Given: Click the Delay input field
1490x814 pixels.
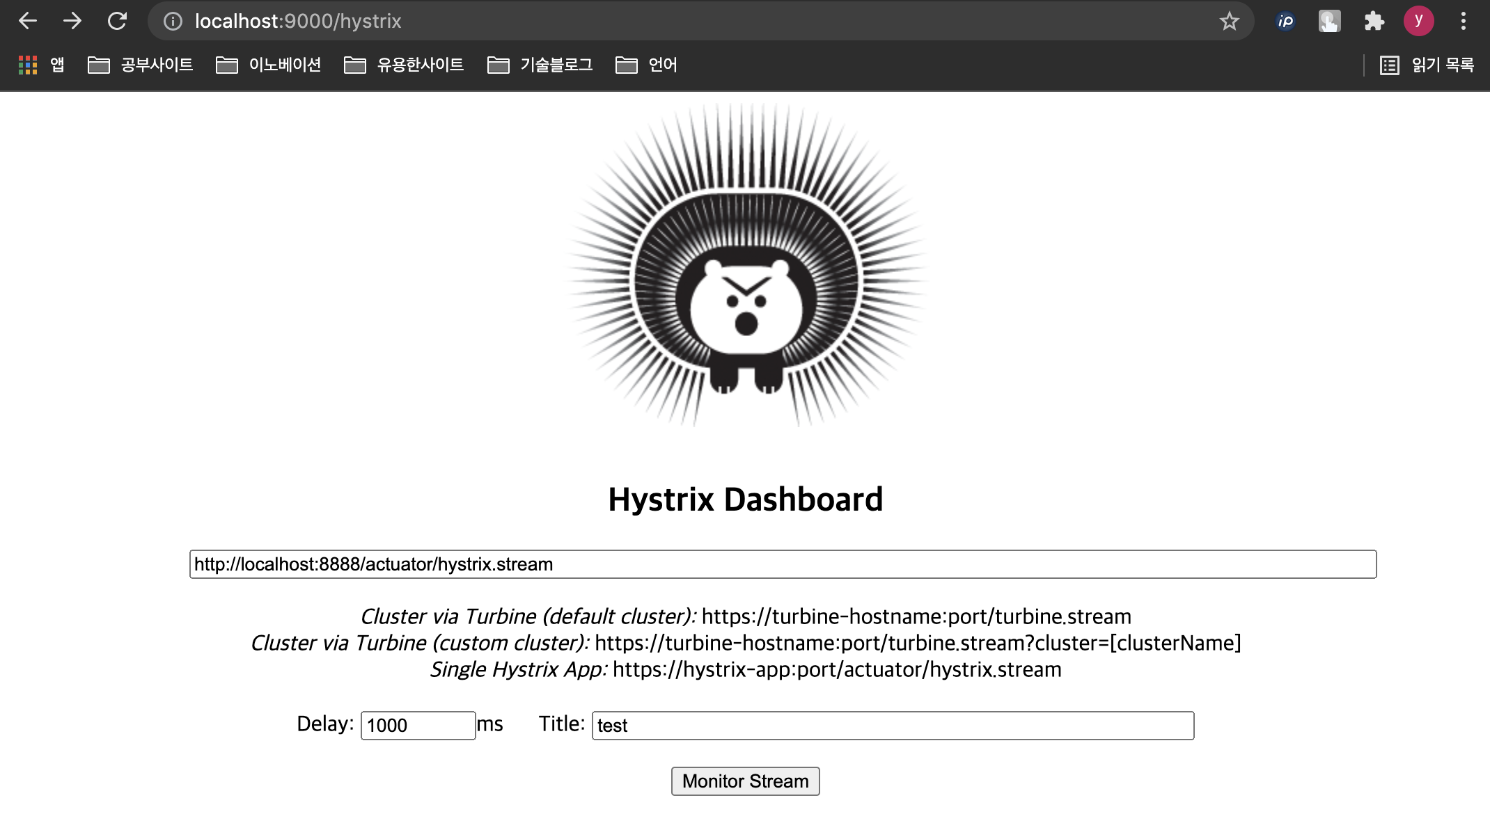Looking at the screenshot, I should [418, 726].
